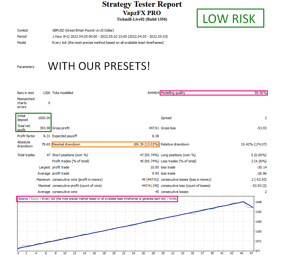Select consecutive losses value 2 (-53.93)
Screen dimensions: 302x257
pos(259,180)
